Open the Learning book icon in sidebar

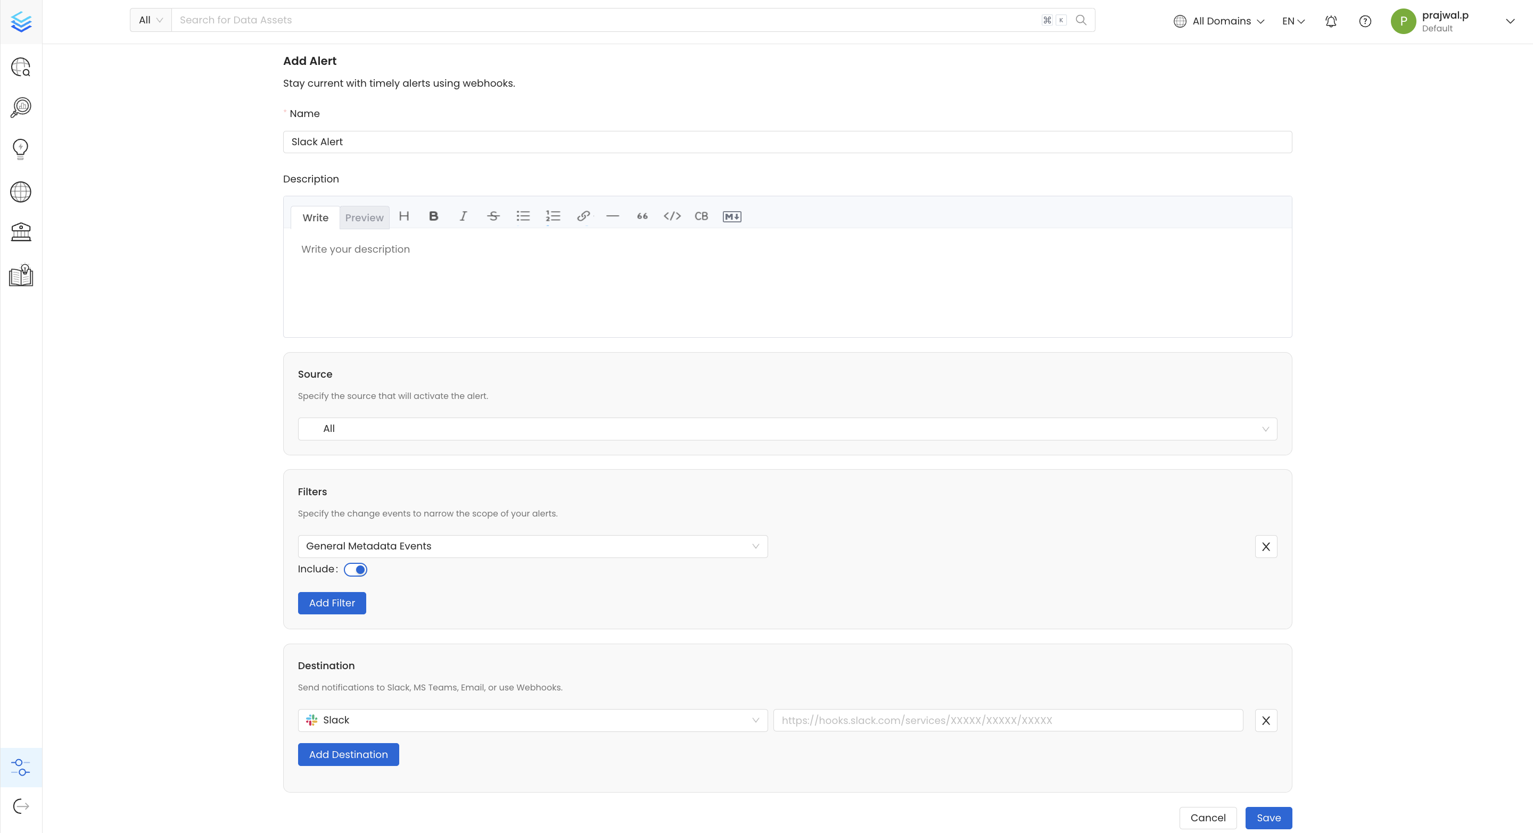click(x=21, y=276)
